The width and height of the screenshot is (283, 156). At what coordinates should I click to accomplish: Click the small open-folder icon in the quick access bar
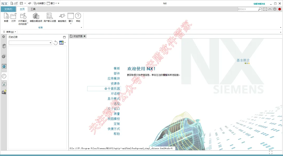tap(16, 3)
